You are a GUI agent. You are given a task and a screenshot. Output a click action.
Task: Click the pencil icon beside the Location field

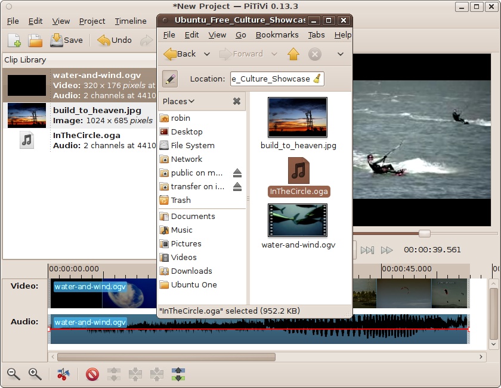(169, 79)
